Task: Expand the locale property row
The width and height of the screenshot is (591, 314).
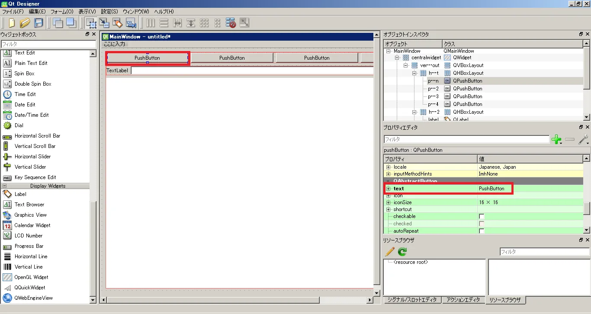Action: click(388, 167)
